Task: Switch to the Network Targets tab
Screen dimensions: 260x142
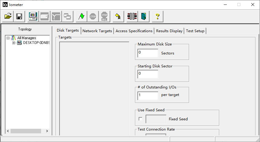Action: (97, 31)
